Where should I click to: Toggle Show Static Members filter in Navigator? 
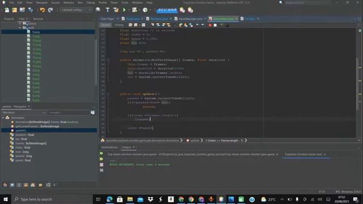[19, 185]
